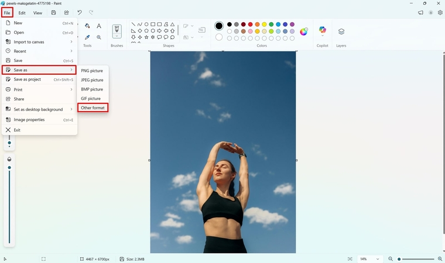
Task: Select the Rectangle shape
Action: pyautogui.click(x=153, y=25)
